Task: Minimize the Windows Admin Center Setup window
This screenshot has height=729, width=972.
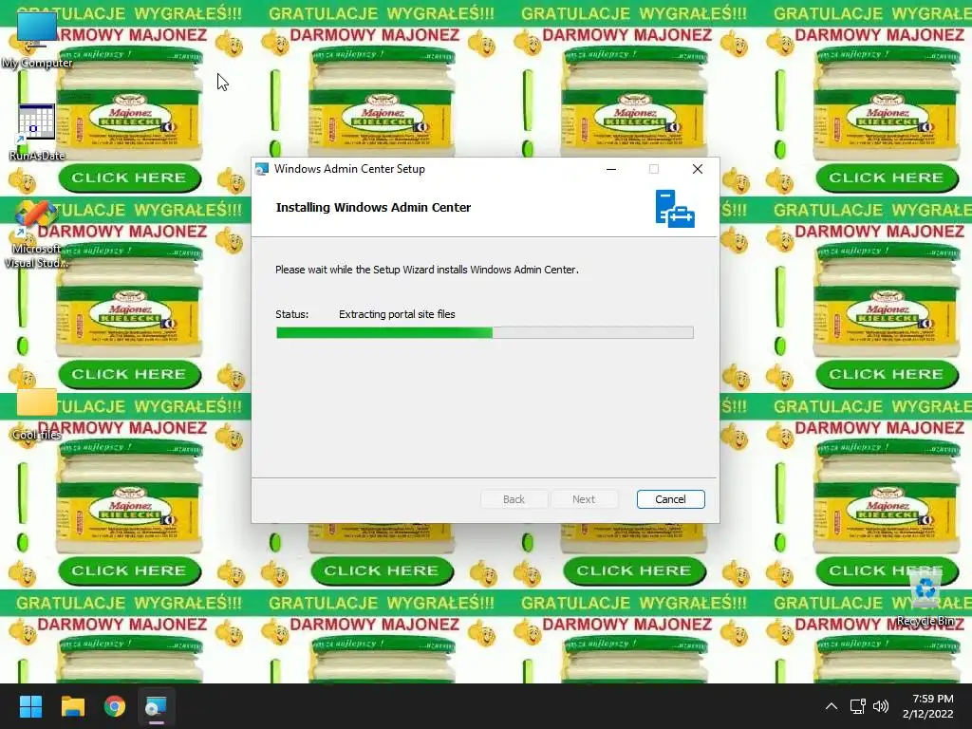Action: pos(611,169)
